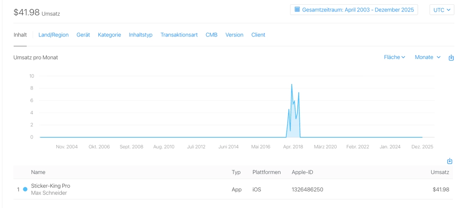This screenshot has width=458, height=208.
Task: Expand the Fläche chart type dropdown
Action: (394, 57)
